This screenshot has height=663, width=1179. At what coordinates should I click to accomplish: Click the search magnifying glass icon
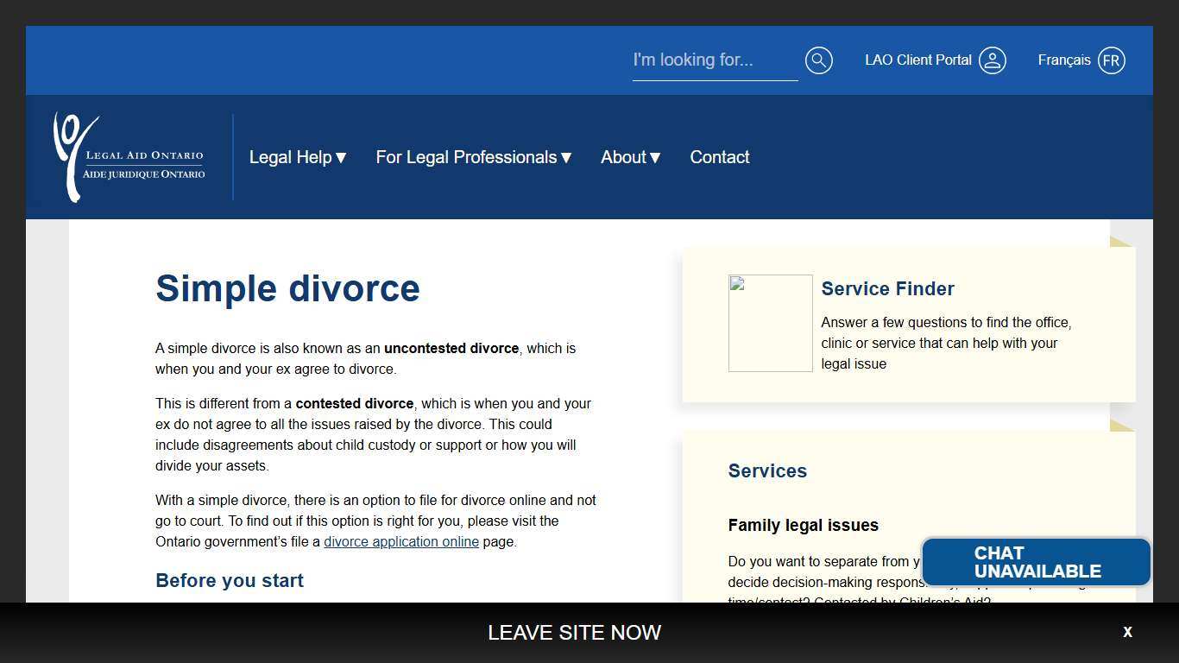[818, 60]
